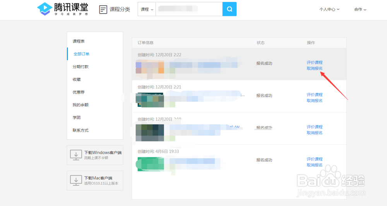Click the Tencent Classroom logo
Screen dimensions: 387x206
tap(63, 9)
